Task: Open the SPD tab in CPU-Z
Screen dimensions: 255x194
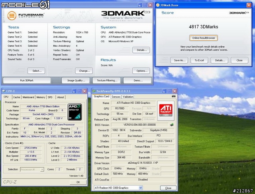Action: 50,97
